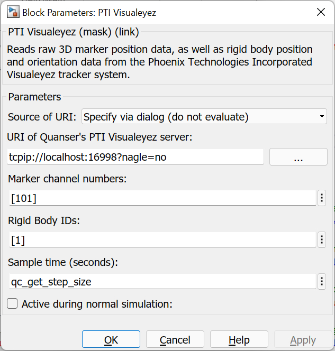Image resolution: width=335 pixels, height=351 pixels.
Task: Click the Simulink icon in the title bar
Action: (x=9, y=12)
